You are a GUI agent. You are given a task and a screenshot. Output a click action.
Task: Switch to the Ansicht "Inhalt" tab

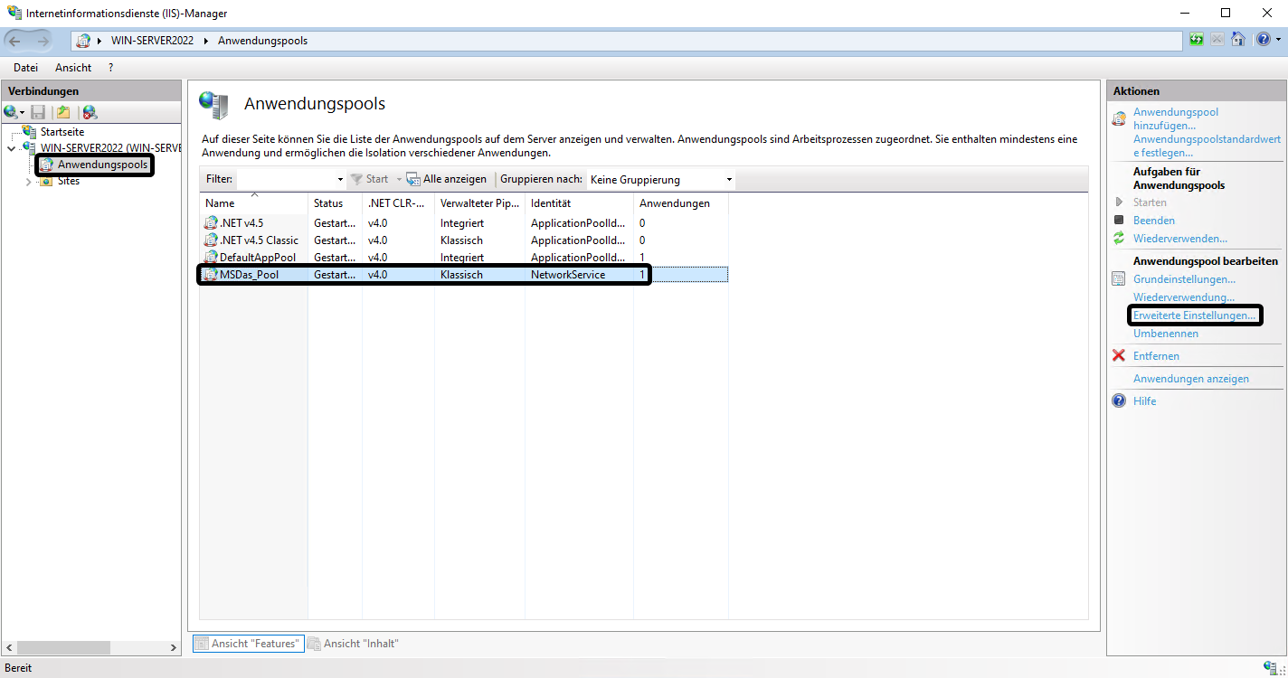353,644
